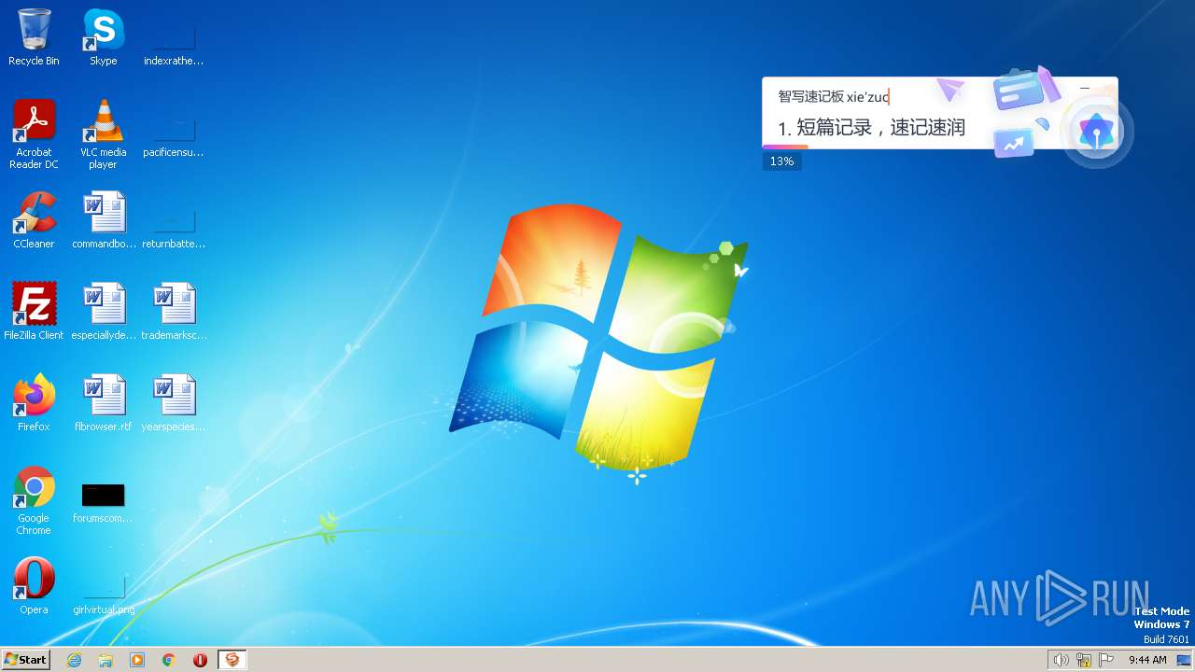Open Acrobat Reader DC shortcut
Viewport: 1195px width, 672px height.
(x=34, y=134)
